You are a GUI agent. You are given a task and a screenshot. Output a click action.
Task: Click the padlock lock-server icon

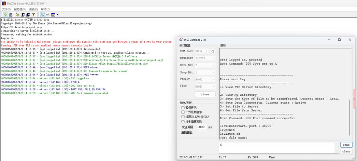(x=11, y=15)
